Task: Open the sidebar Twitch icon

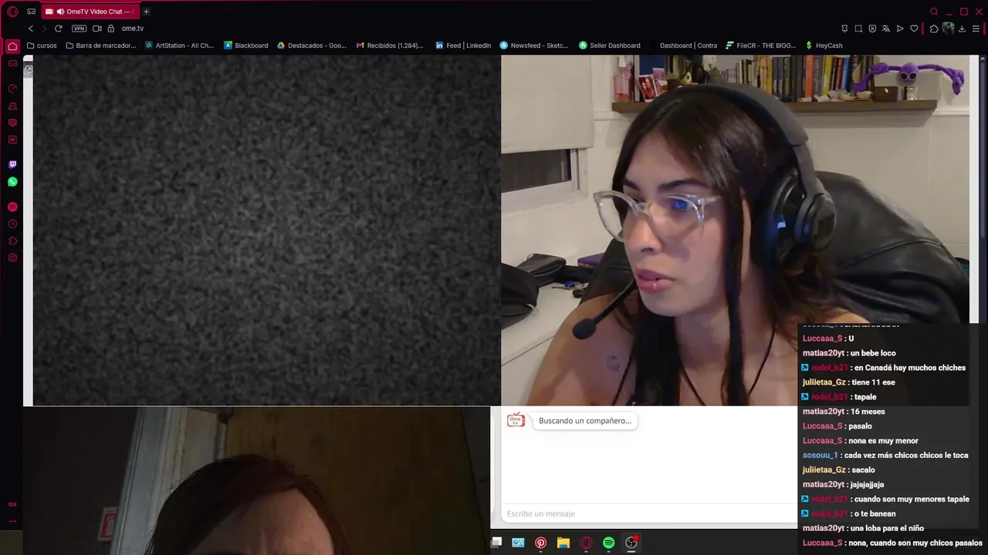Action: pos(12,164)
